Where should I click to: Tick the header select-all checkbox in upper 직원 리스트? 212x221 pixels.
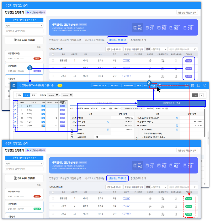(x=53, y=54)
